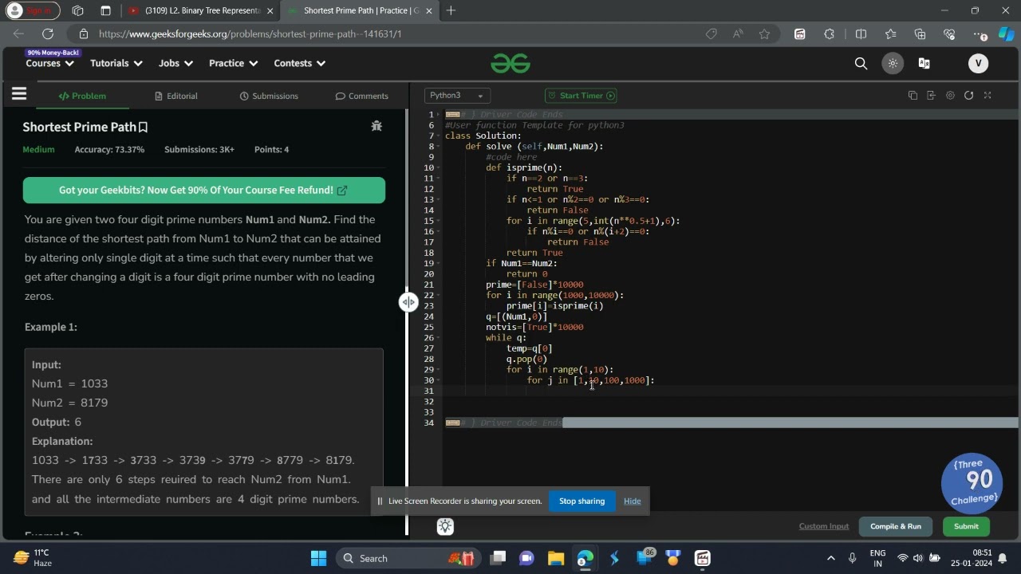
Task: Open browser settings and more menu
Action: click(980, 34)
